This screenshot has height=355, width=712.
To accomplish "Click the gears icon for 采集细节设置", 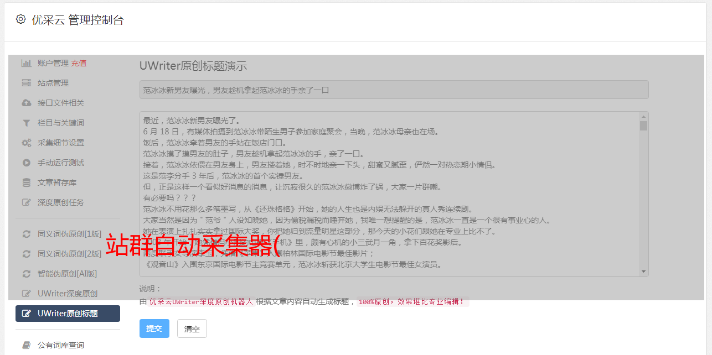I will (x=26, y=143).
